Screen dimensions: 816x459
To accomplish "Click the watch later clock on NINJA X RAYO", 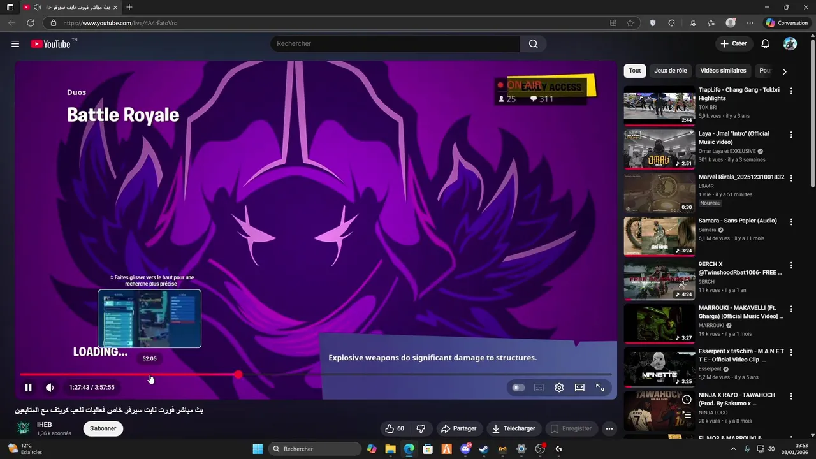I will pyautogui.click(x=687, y=400).
